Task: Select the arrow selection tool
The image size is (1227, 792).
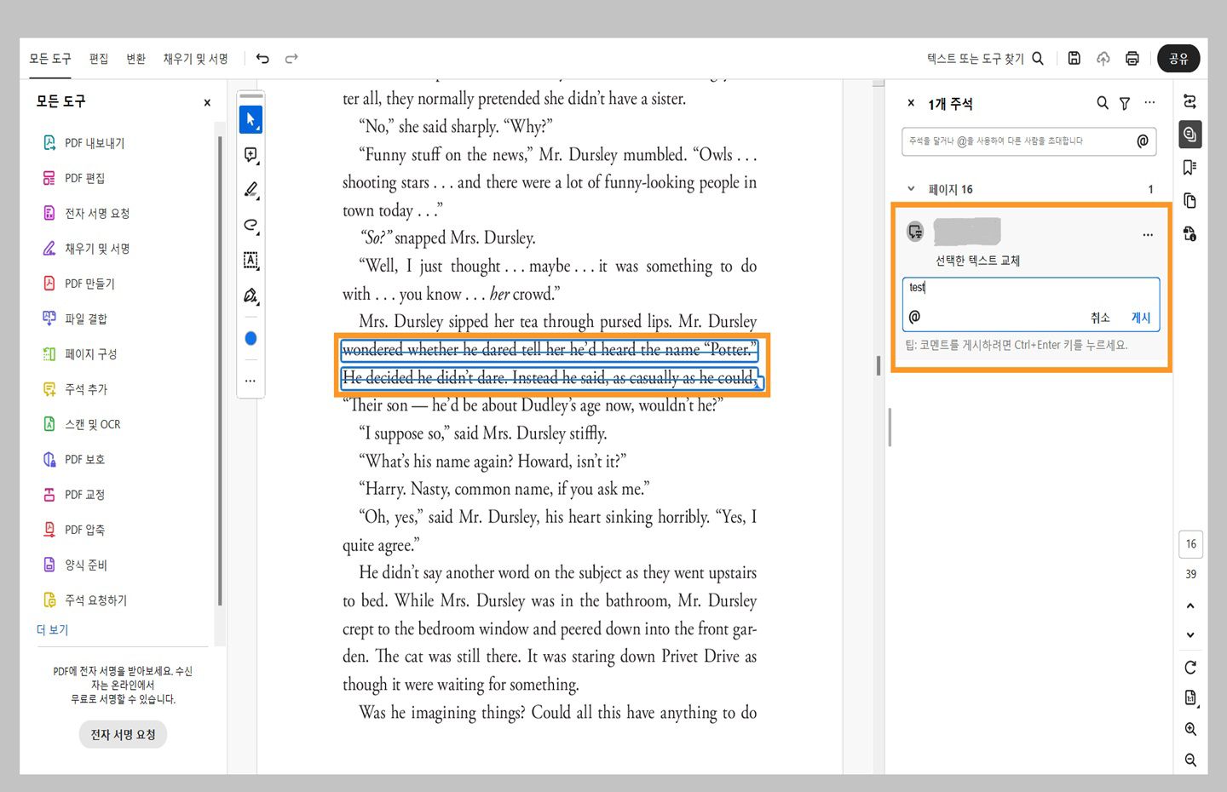Action: tap(251, 120)
